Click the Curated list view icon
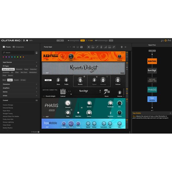This screenshot has height=172, width=172. 36,100
